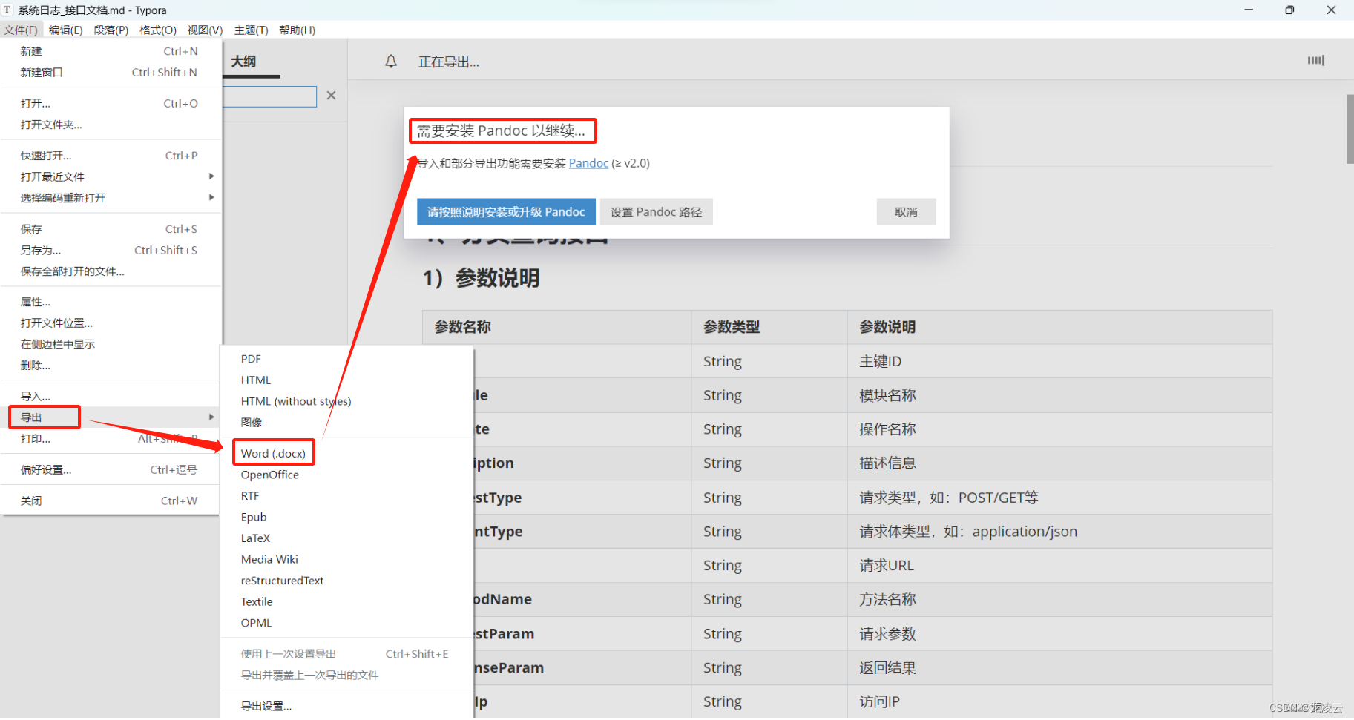1354x720 pixels.
Task: Export as OpenOffice
Action: click(347, 475)
